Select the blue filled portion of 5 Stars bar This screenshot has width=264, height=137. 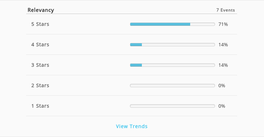[160, 24]
